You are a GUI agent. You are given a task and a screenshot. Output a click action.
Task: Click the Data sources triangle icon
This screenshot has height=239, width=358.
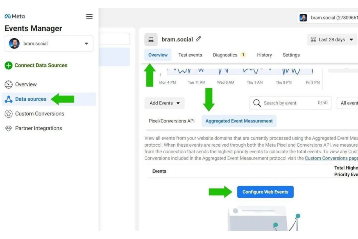tap(8, 99)
